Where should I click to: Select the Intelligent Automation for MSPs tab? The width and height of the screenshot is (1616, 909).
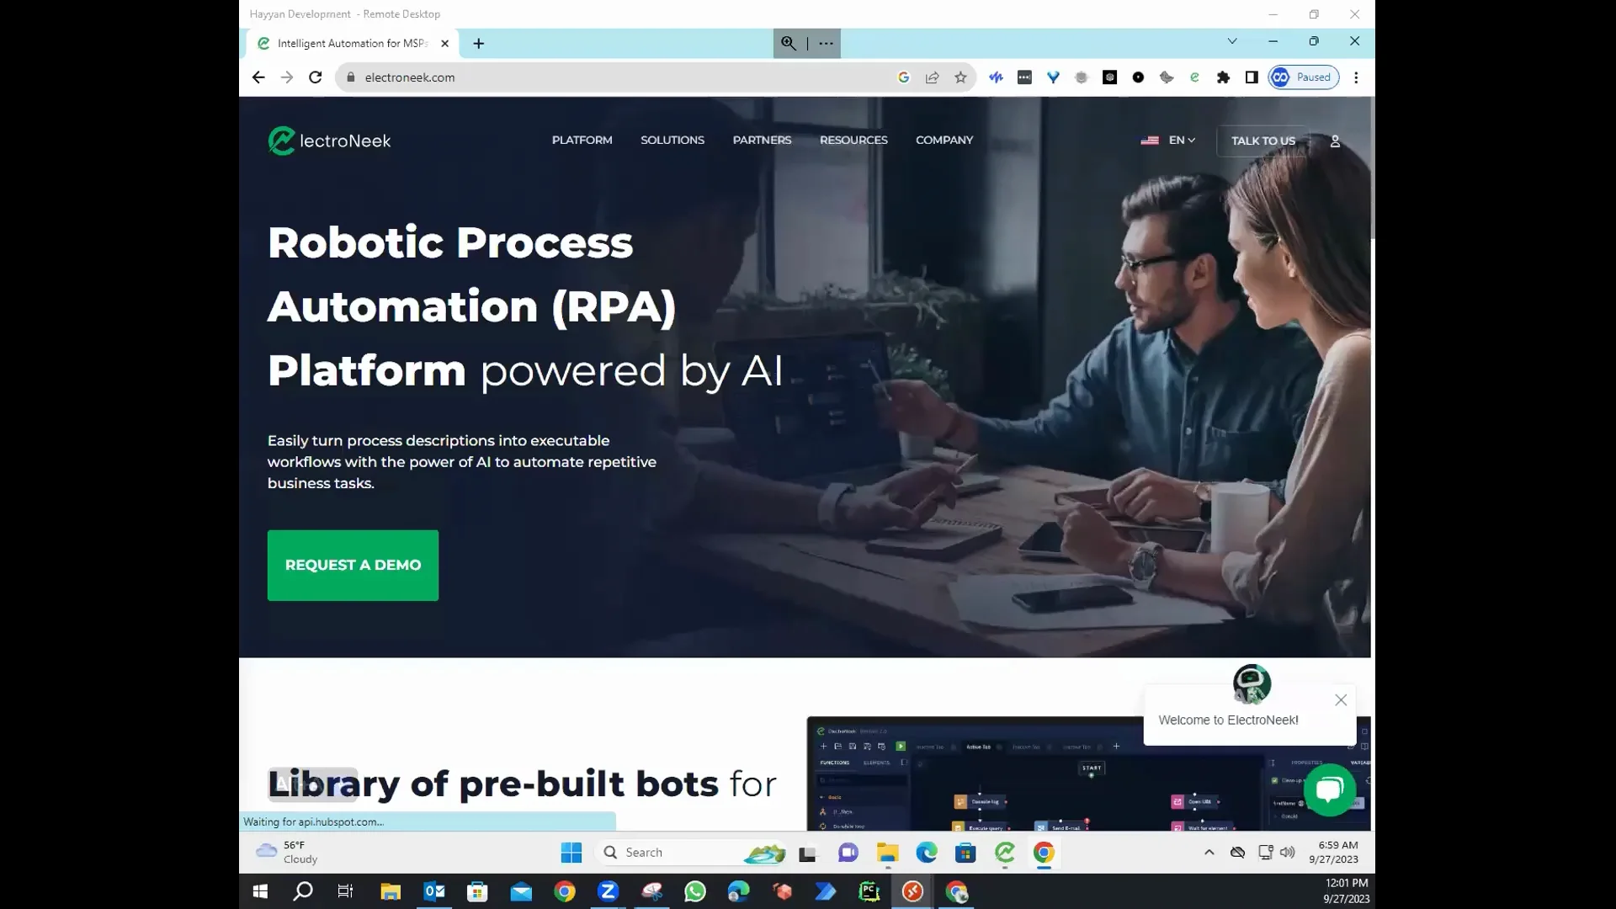[349, 43]
